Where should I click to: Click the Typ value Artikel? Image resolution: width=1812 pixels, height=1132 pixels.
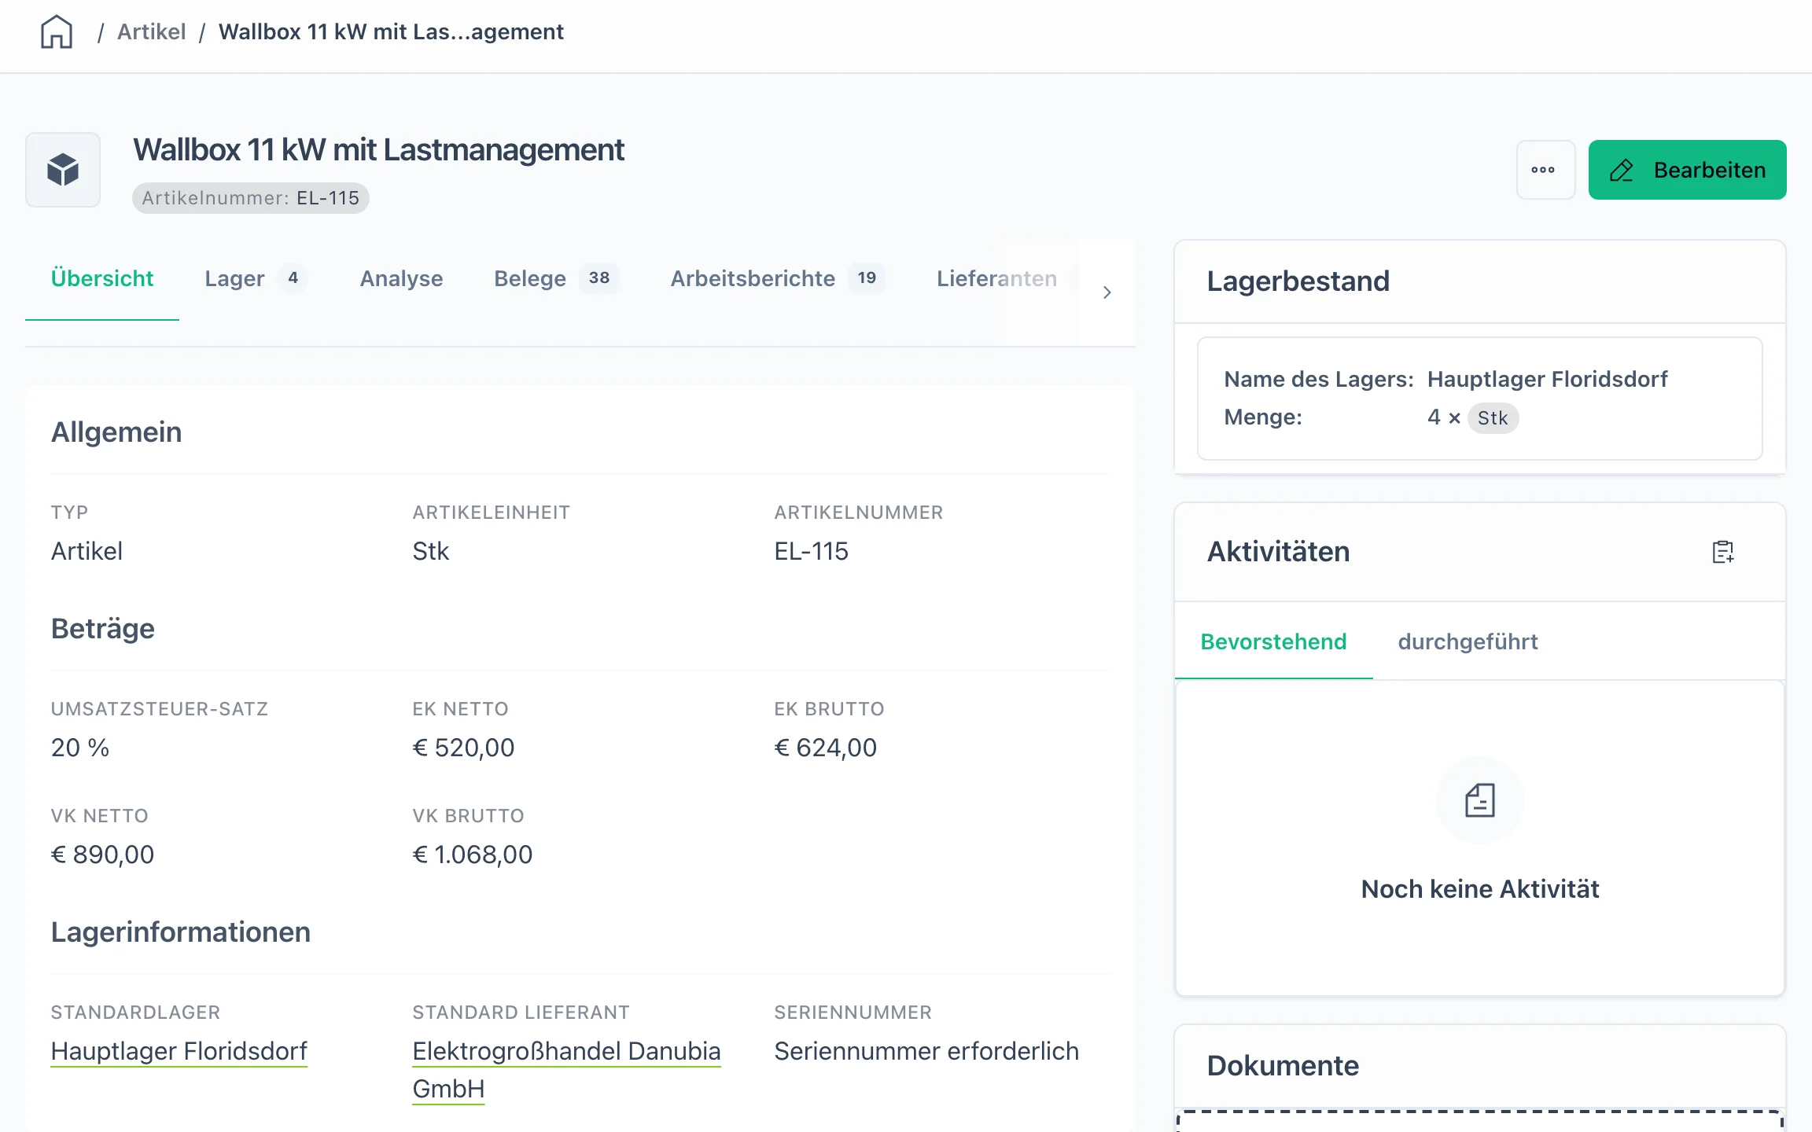coord(87,551)
